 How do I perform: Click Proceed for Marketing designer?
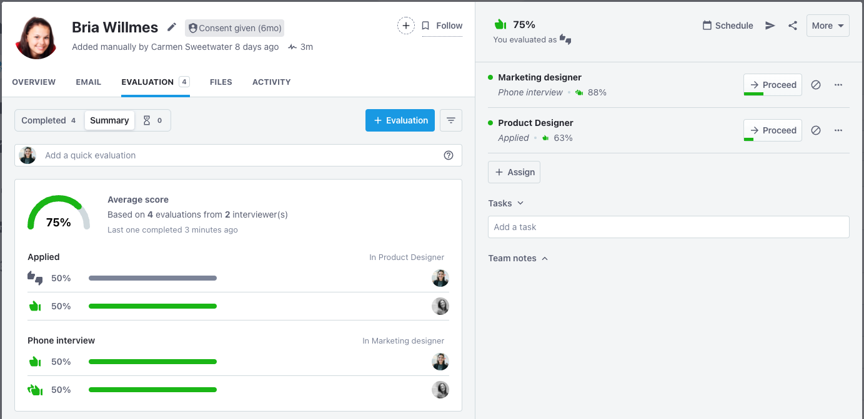coord(772,85)
